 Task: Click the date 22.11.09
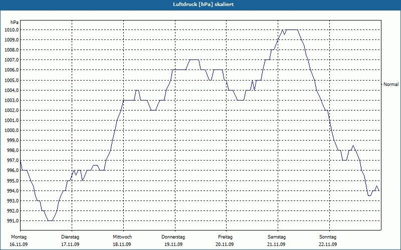(328, 244)
